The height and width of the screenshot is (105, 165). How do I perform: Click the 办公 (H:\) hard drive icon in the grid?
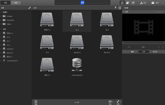pyautogui.click(x=107, y=42)
